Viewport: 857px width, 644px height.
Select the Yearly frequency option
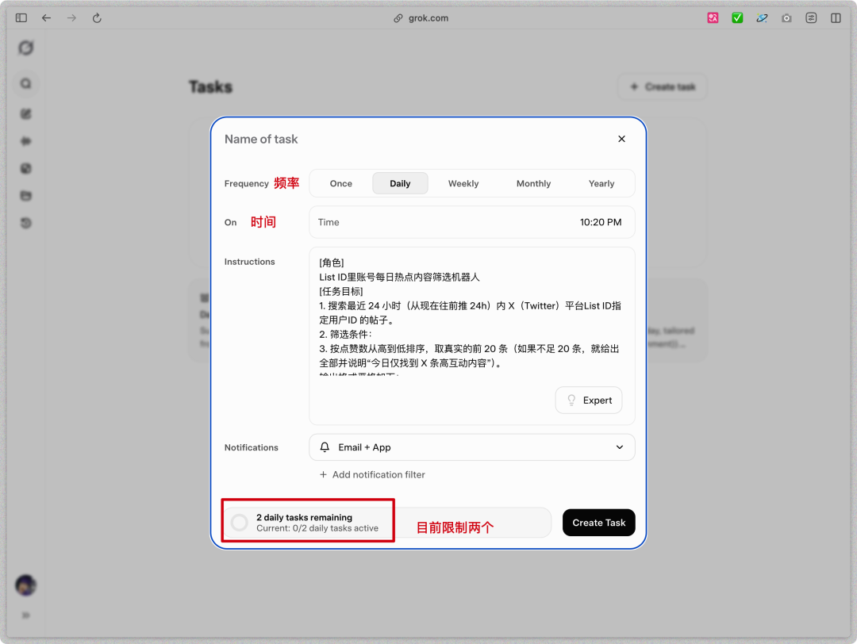[601, 183]
